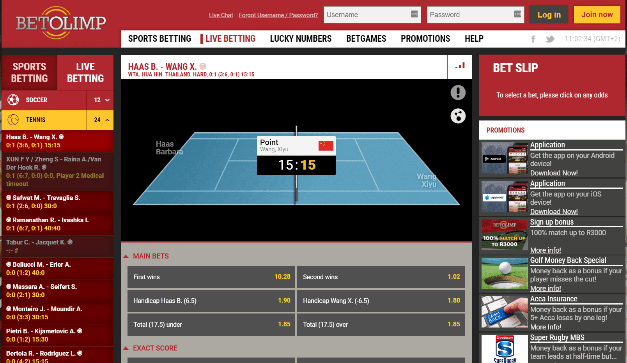Open LIVE BETTING in top navigation
This screenshot has height=363, width=627.
click(x=230, y=39)
